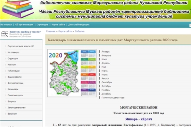The height and width of the screenshot is (127, 191).
Task: Click the 'Карта сайта' breadcrumb link
Action: click(x=65, y=31)
